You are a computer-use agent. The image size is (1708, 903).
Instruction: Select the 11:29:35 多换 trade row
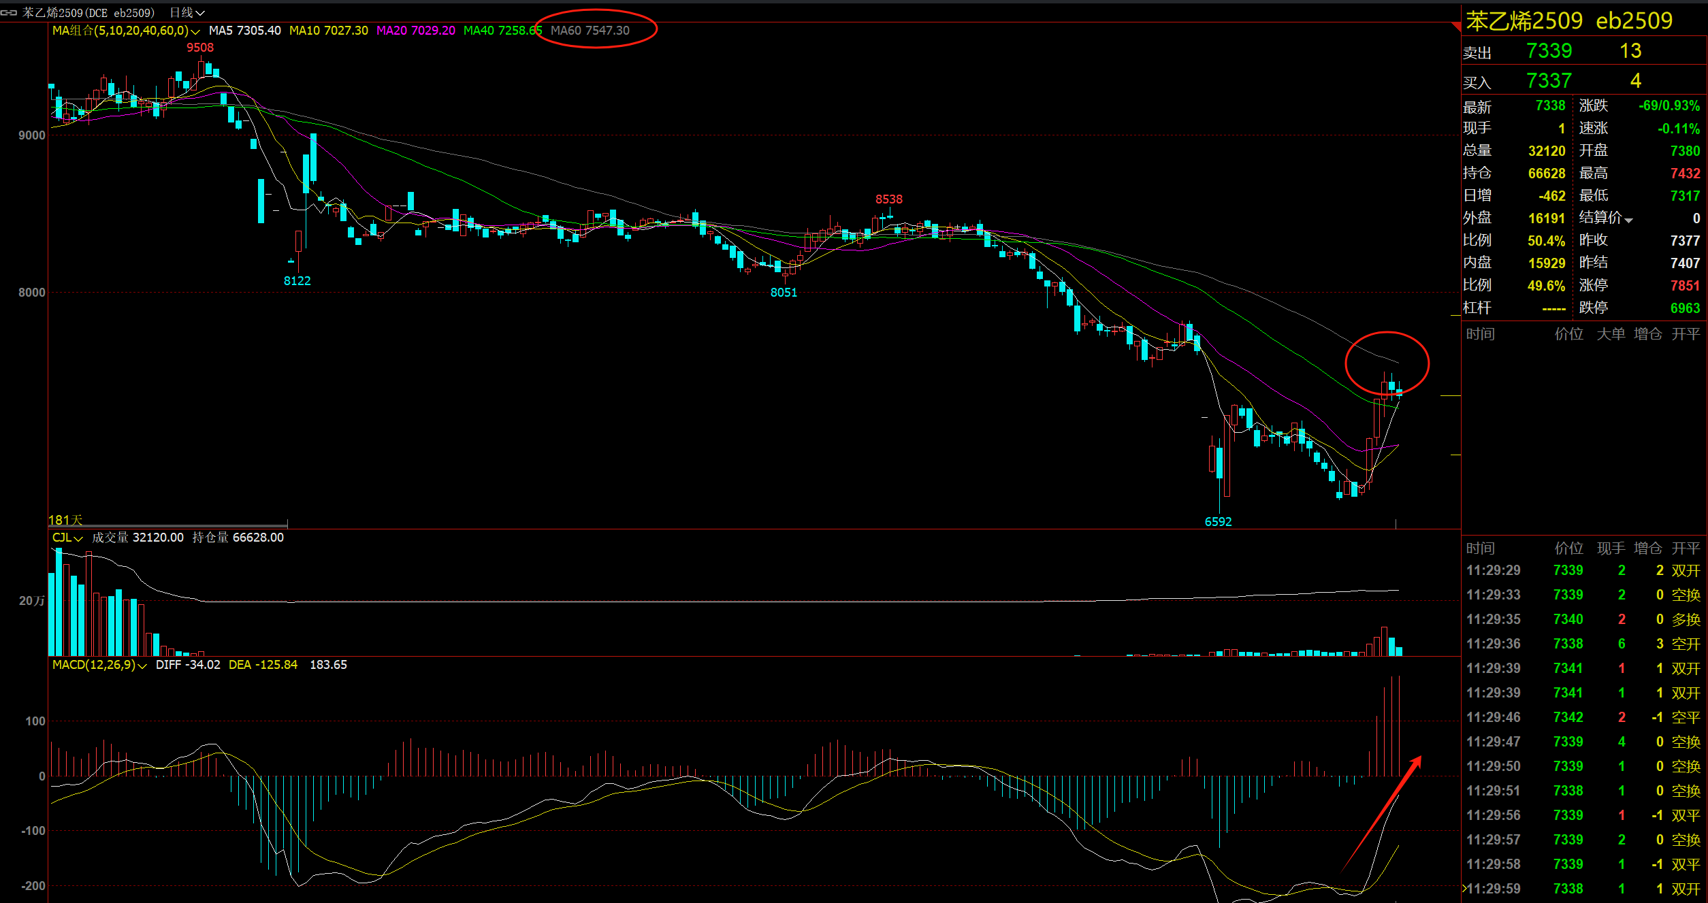coord(1583,620)
